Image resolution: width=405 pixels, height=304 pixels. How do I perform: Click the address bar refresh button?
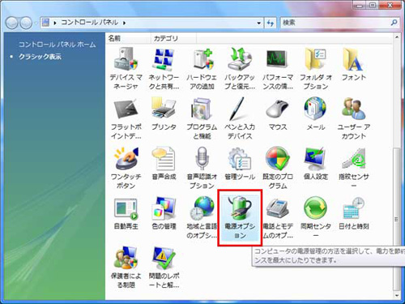point(271,23)
